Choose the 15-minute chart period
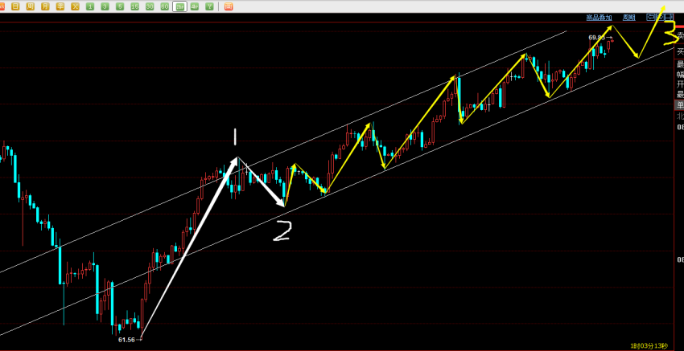 pos(134,6)
